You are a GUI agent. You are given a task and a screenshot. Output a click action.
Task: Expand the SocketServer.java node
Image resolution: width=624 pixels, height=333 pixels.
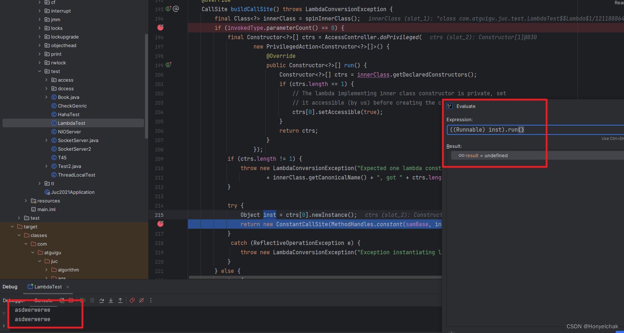(46, 140)
